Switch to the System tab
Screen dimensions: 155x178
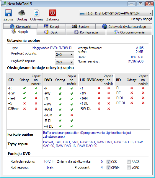[x=81, y=26]
